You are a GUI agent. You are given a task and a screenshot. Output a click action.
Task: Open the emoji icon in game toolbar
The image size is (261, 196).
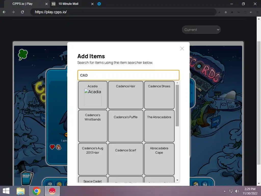[59, 184]
